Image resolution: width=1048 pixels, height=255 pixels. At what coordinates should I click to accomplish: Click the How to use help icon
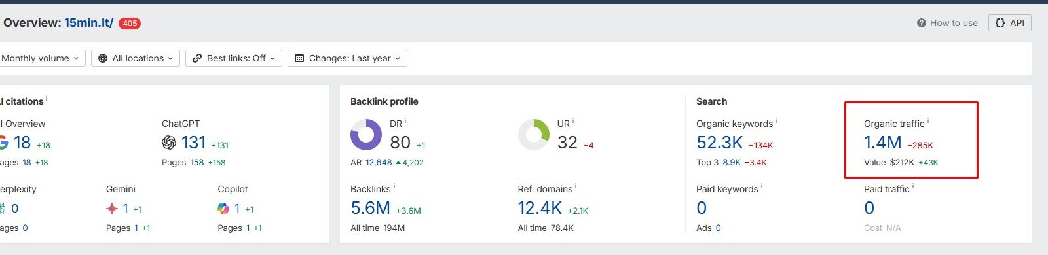click(922, 23)
